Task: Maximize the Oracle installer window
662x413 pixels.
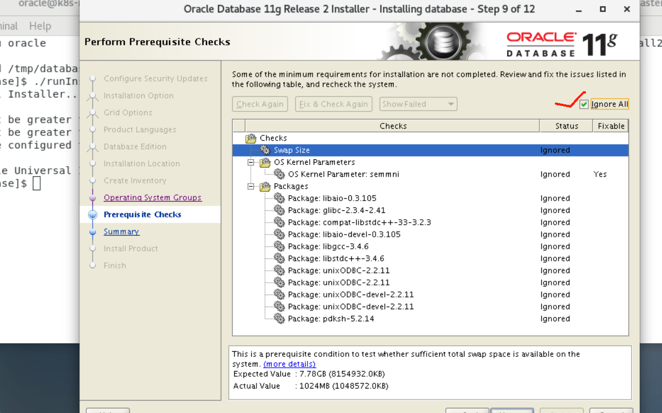Action: click(603, 9)
